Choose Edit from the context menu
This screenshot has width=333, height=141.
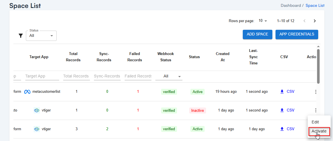coord(315,122)
